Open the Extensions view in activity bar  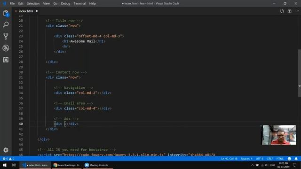pos(6,60)
